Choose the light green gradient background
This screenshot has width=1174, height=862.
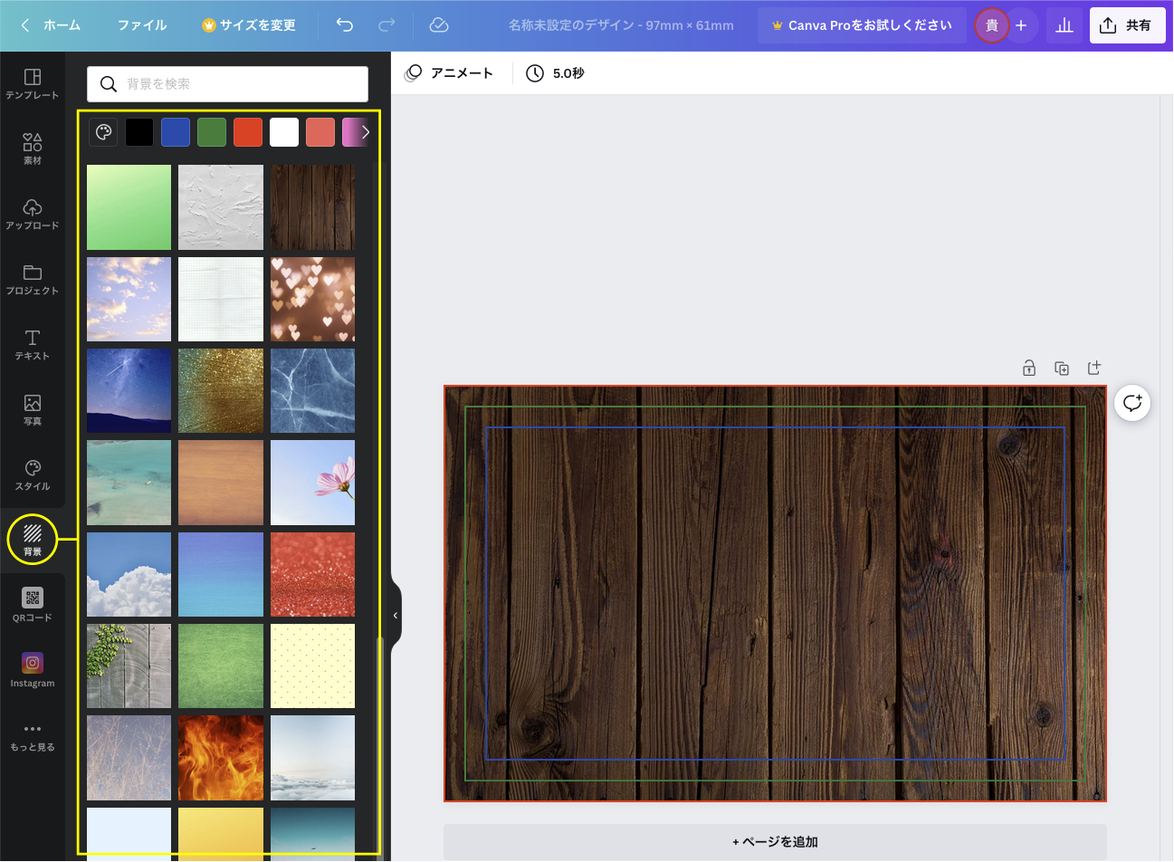(x=129, y=207)
